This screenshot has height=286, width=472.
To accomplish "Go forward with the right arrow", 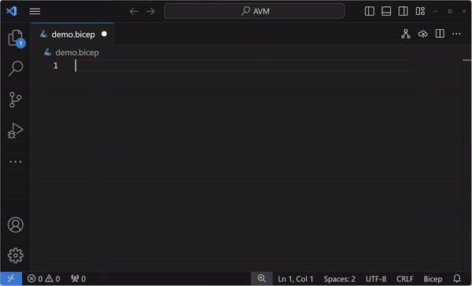I will coord(150,12).
